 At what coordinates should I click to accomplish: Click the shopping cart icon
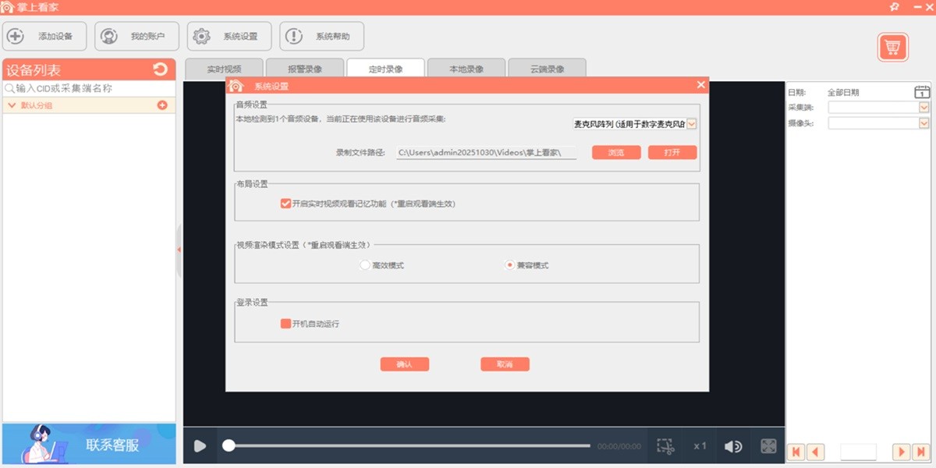[x=892, y=48]
